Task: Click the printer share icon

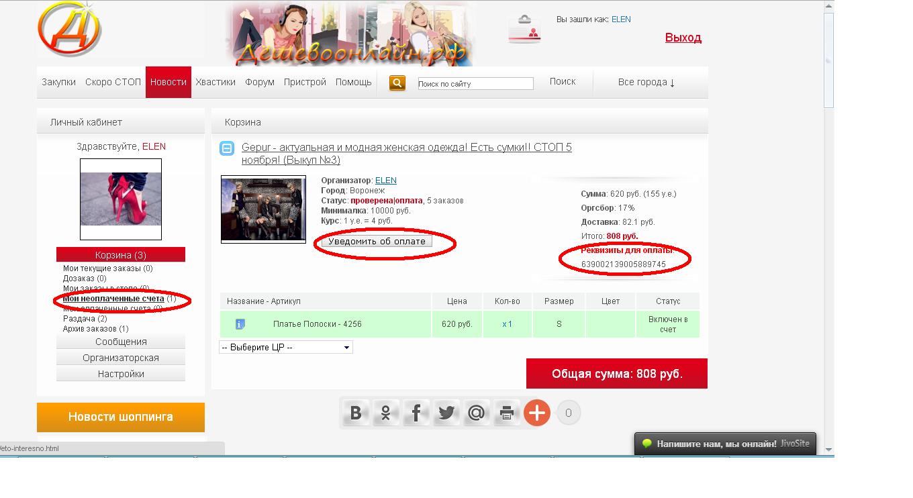Action: [507, 413]
